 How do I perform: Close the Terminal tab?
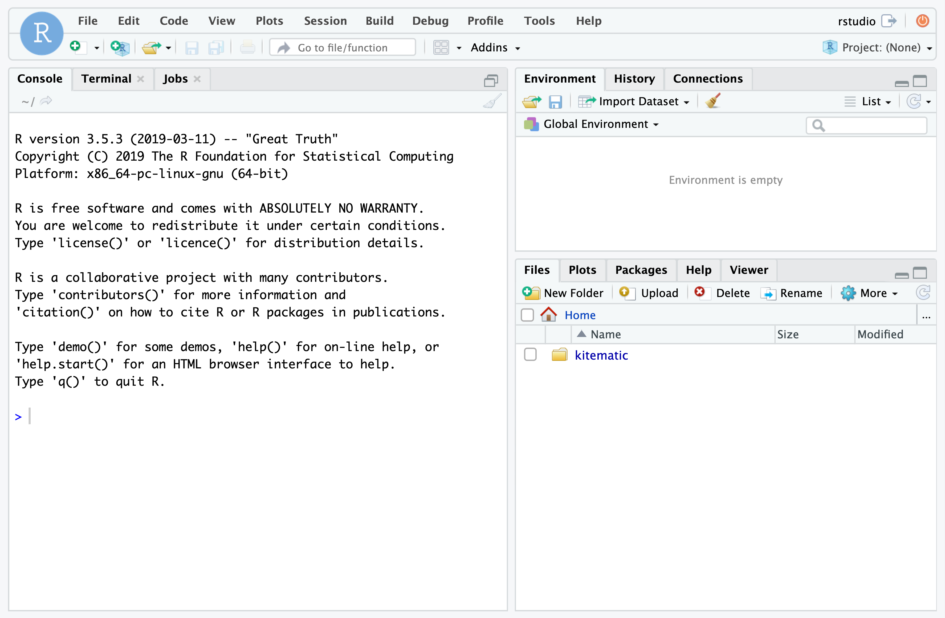coord(141,79)
